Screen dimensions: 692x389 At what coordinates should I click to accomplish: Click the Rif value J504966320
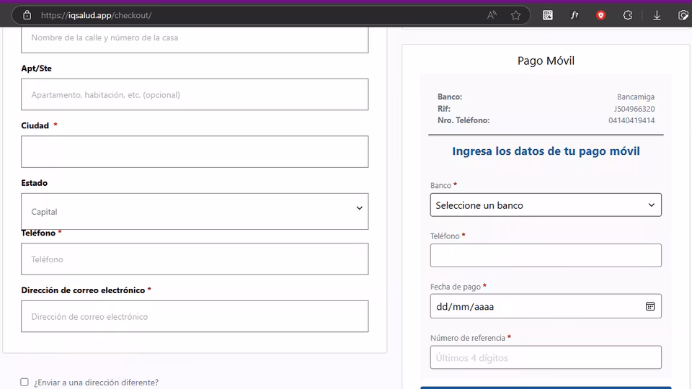pyautogui.click(x=634, y=109)
